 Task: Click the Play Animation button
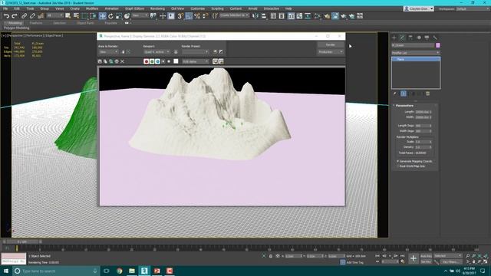[390, 256]
